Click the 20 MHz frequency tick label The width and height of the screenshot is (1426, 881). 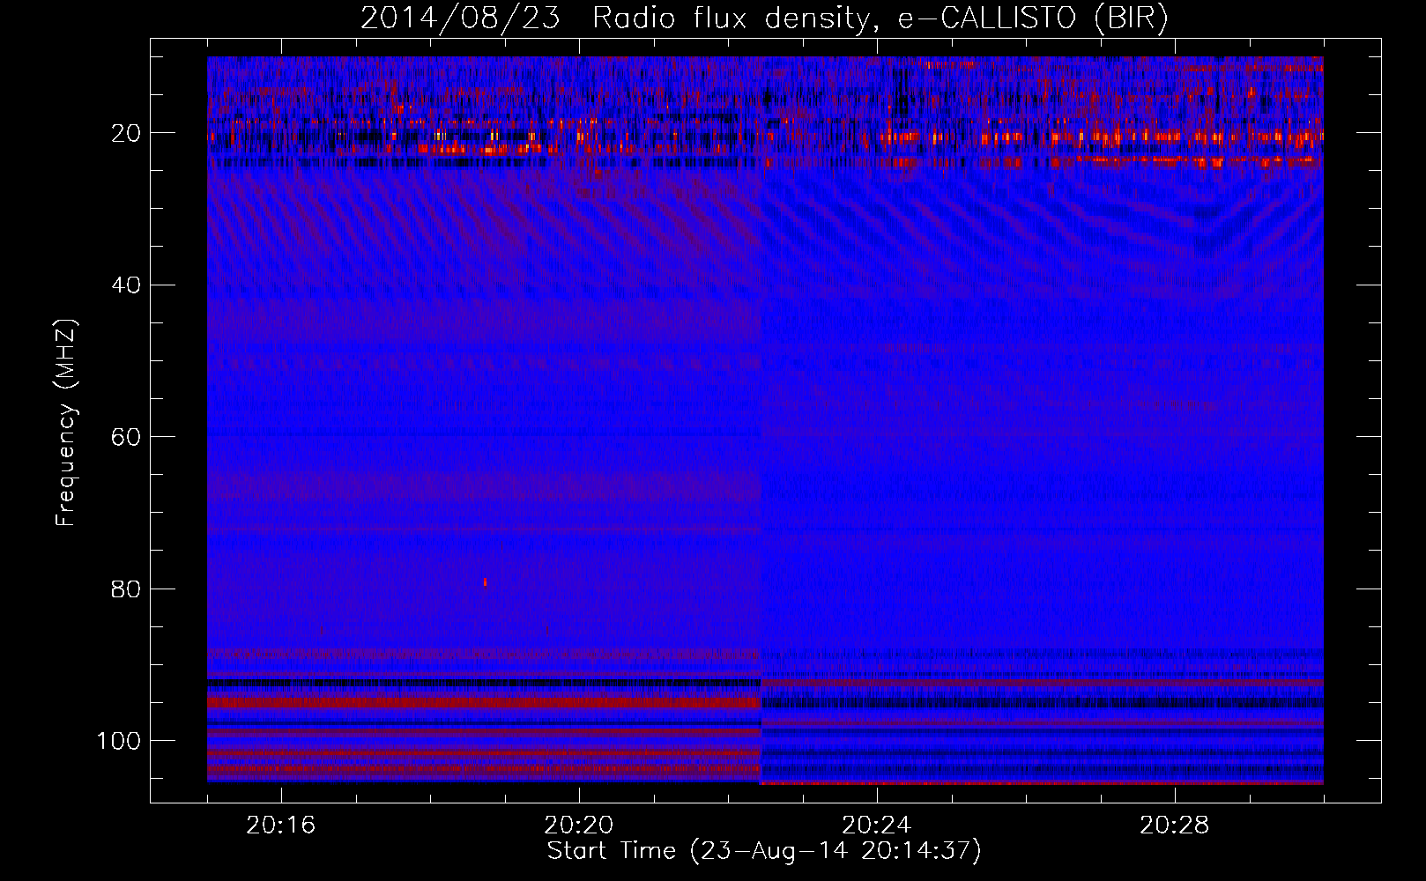[x=126, y=133]
